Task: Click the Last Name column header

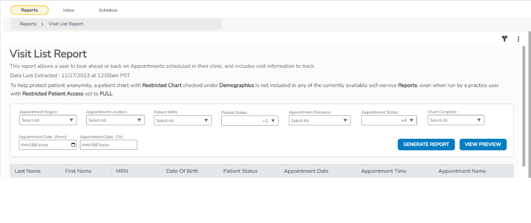Action: point(27,171)
